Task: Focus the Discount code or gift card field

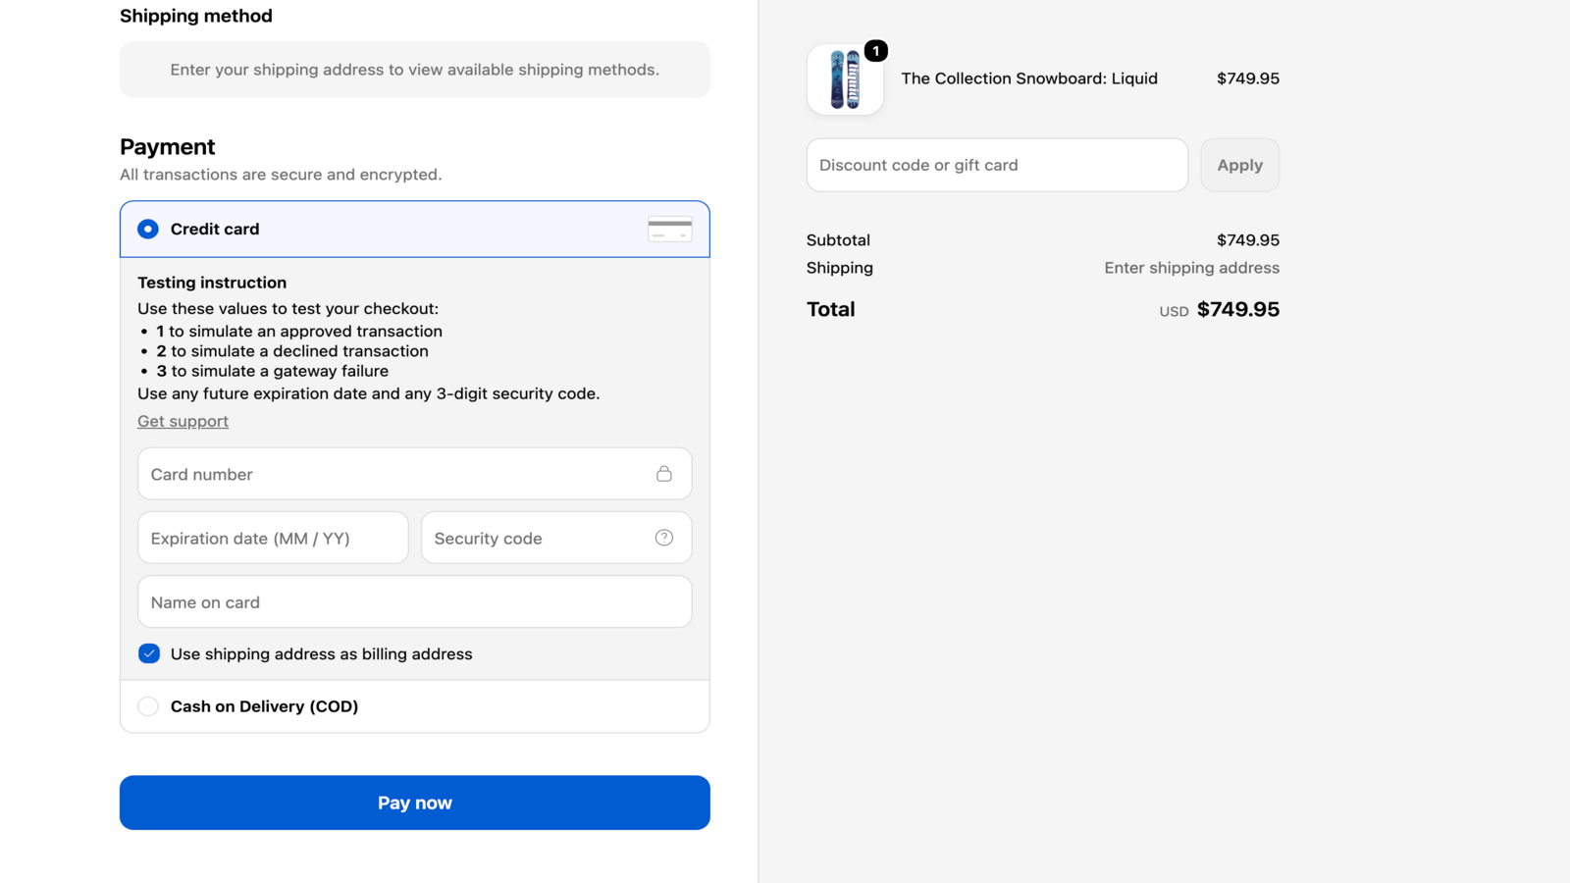Action: pos(997,165)
